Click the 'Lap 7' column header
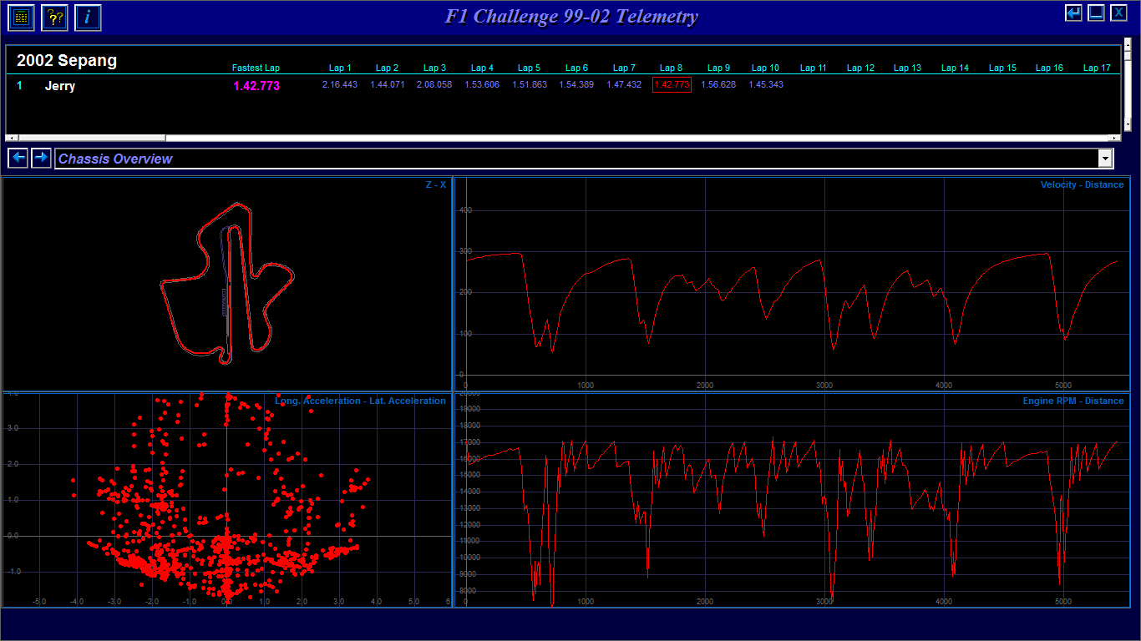The image size is (1141, 641). click(x=624, y=68)
